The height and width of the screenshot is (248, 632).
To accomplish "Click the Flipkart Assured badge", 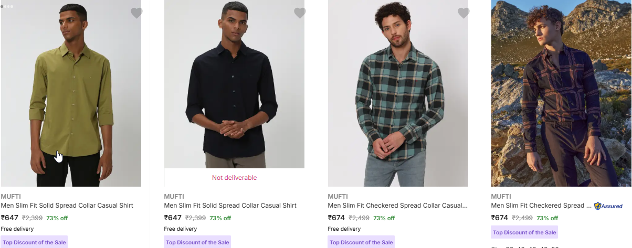I will [608, 206].
